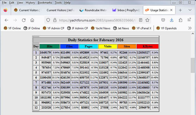This screenshot has height=115, width=196.
Task: Bookmark this page with the star icon
Action: (x=147, y=20)
